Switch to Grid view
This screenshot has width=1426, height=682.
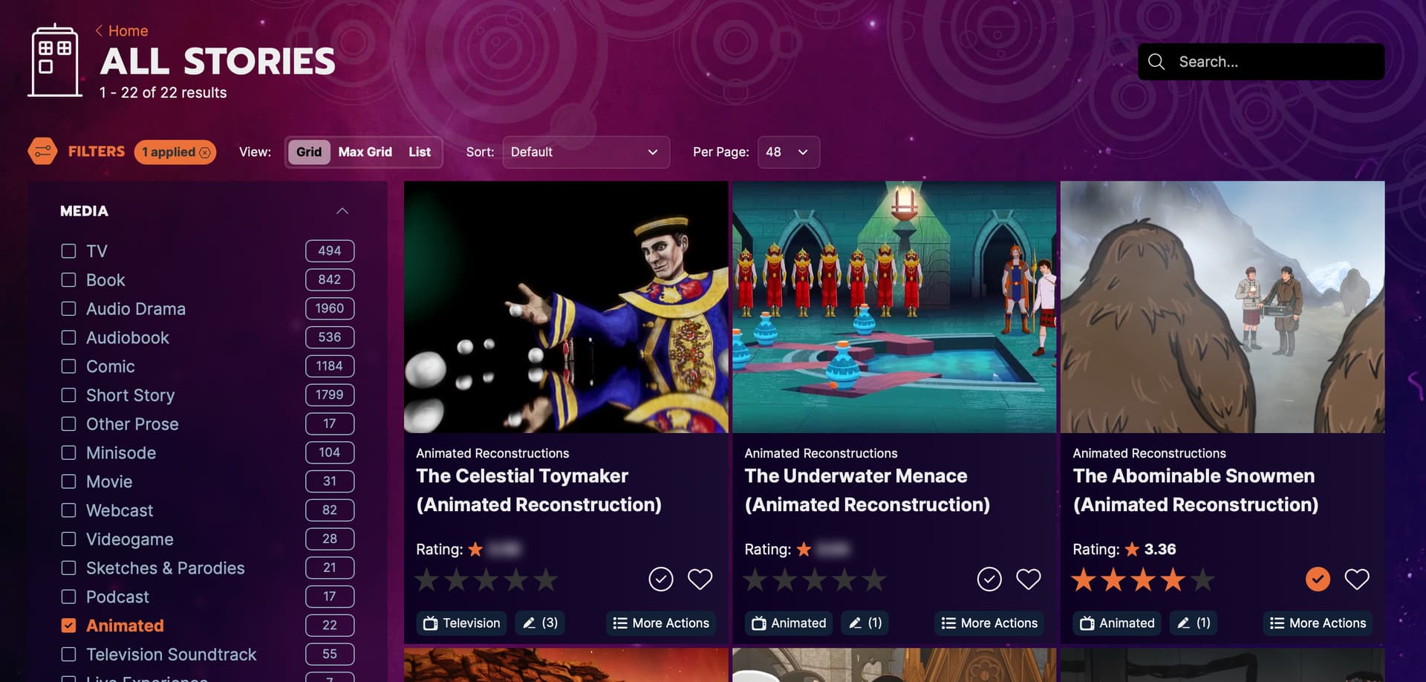[309, 152]
